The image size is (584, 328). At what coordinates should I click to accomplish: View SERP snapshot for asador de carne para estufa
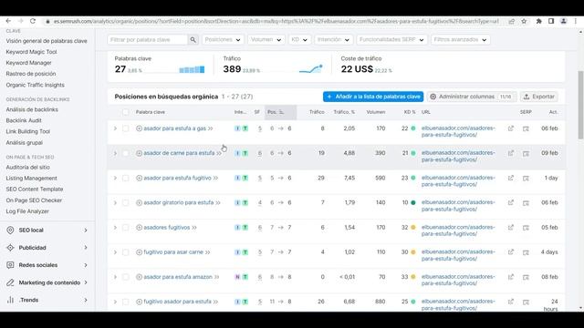tap(526, 153)
